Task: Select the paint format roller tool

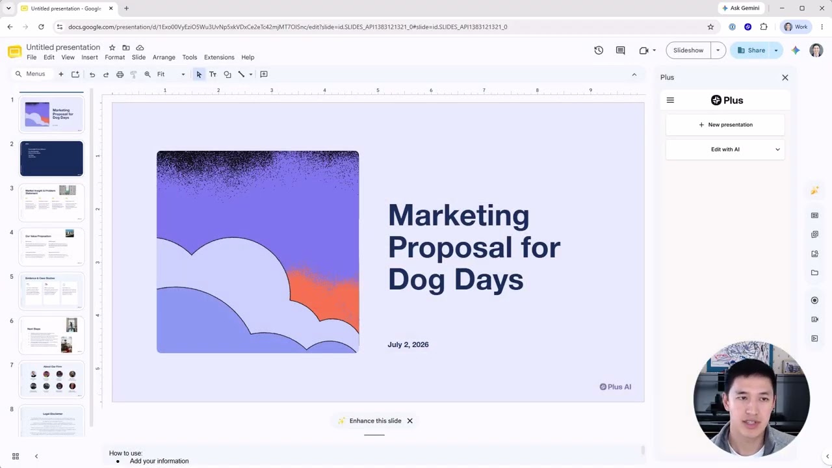Action: (134, 74)
